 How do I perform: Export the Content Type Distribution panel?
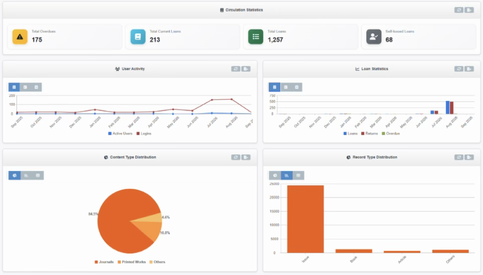point(246,157)
